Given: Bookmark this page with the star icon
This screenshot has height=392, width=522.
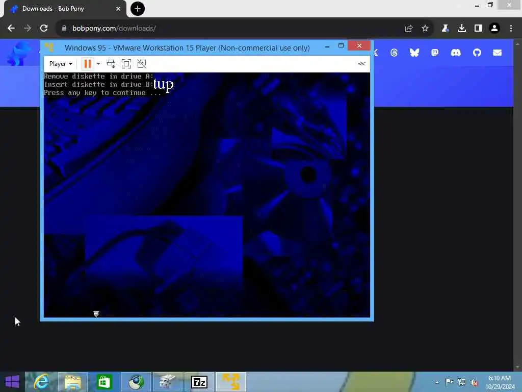Looking at the screenshot, I should point(425,29).
